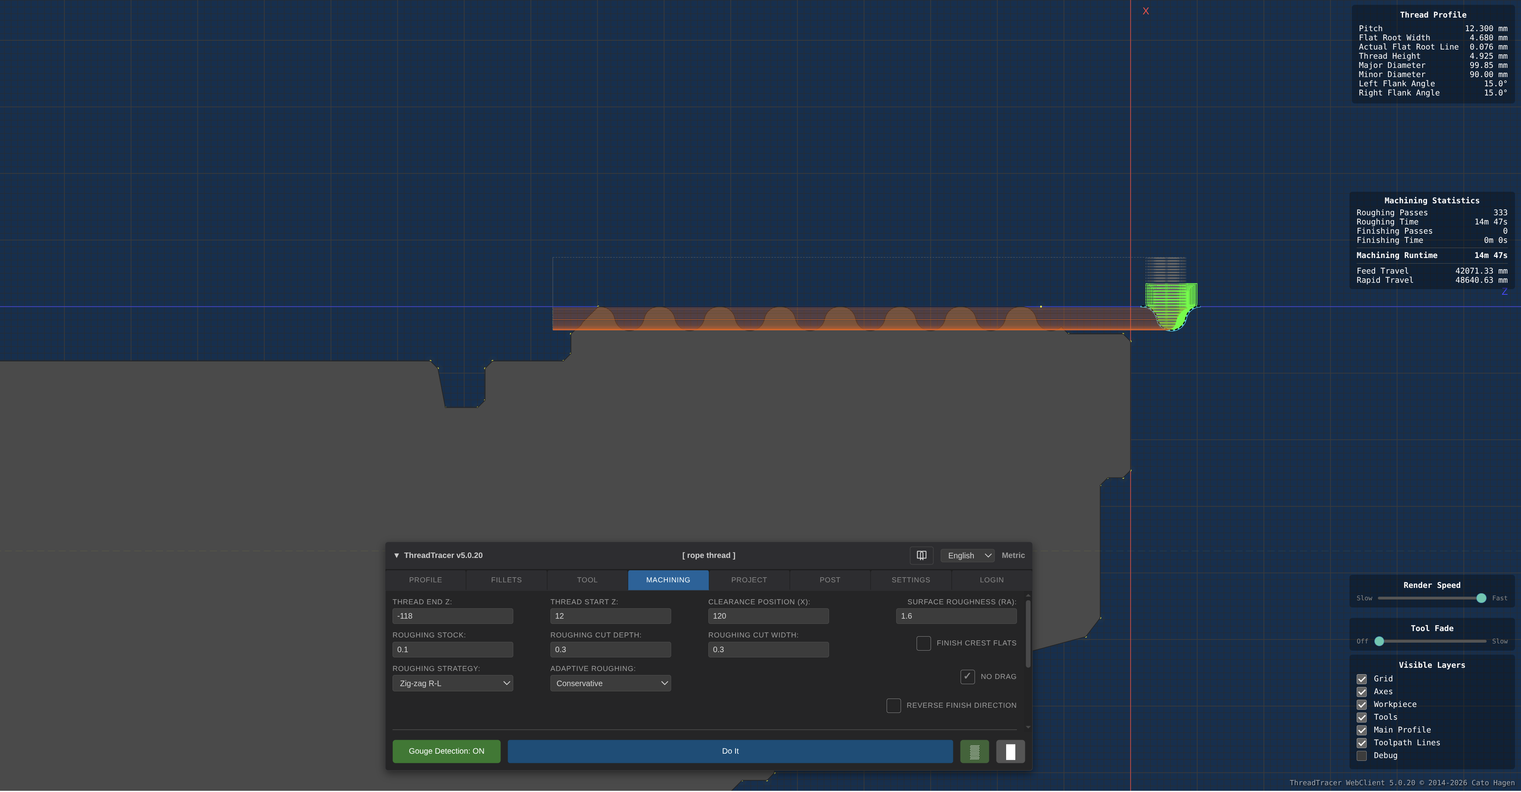Click the green dotted pattern button
Image resolution: width=1521 pixels, height=792 pixels.
[x=974, y=751]
